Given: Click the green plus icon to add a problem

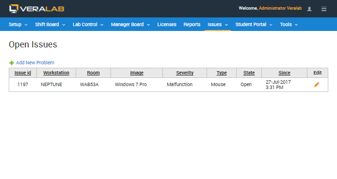Looking at the screenshot, I should coord(12,63).
